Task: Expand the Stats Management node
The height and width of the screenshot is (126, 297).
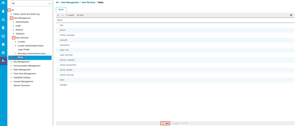Action: point(11,69)
